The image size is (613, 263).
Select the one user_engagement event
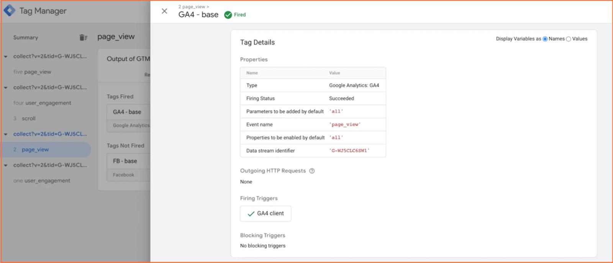[42, 180]
